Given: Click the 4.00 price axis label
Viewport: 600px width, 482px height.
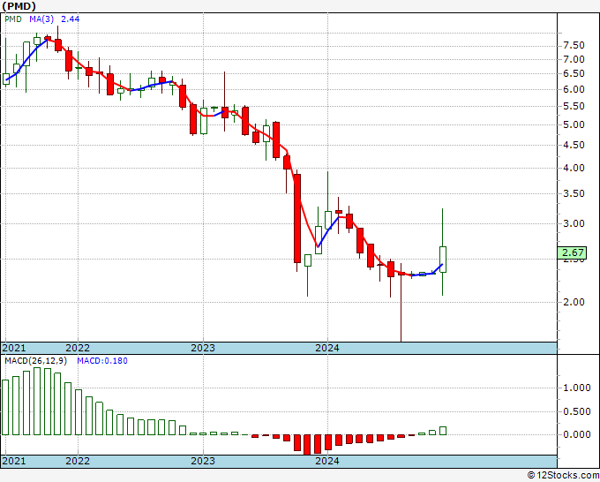Looking at the screenshot, I should point(574,168).
